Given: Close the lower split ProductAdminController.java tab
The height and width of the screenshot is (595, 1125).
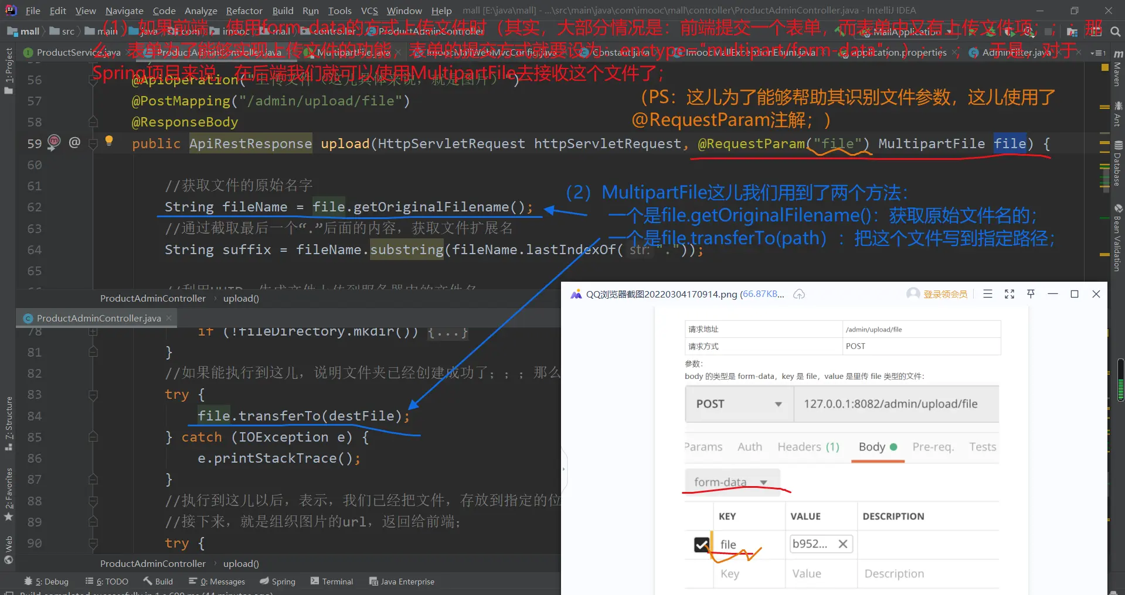Looking at the screenshot, I should pyautogui.click(x=169, y=318).
